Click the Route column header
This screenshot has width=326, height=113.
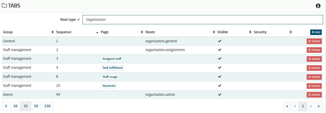point(150,32)
